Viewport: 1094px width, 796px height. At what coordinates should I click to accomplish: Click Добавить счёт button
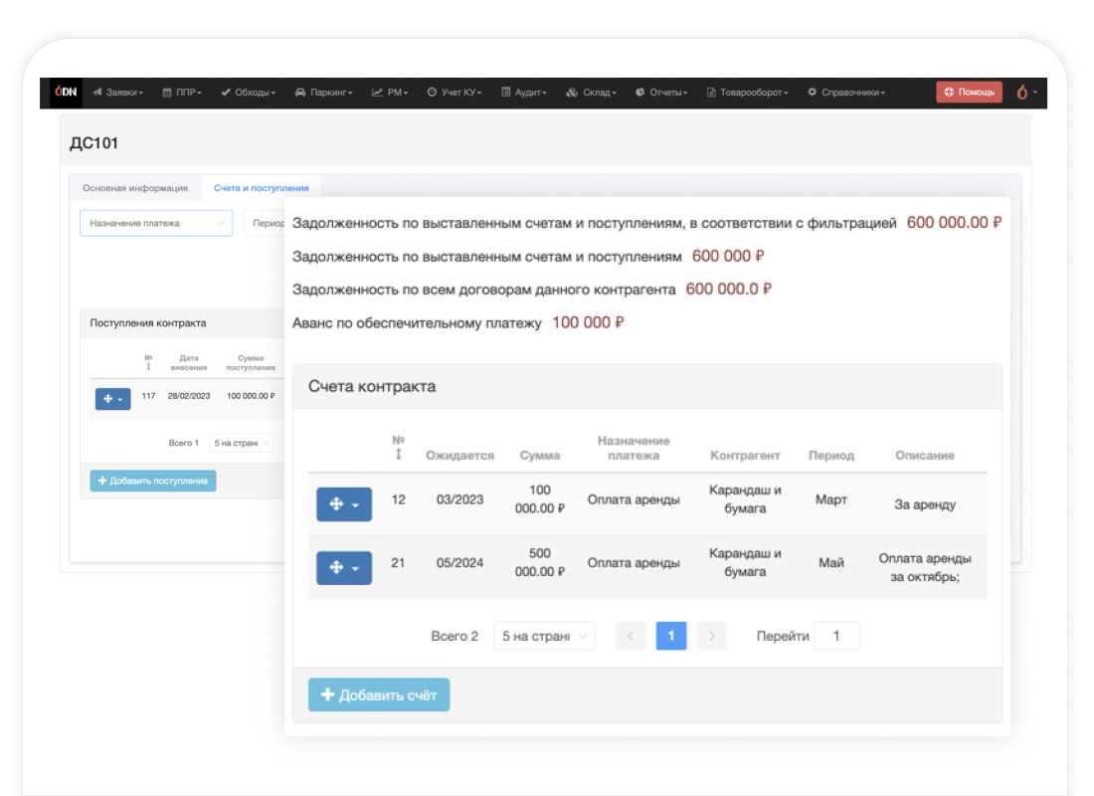379,695
